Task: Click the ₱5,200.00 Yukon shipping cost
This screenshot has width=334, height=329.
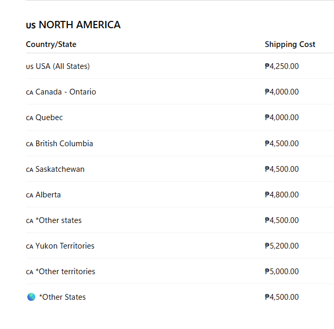Action: click(282, 246)
